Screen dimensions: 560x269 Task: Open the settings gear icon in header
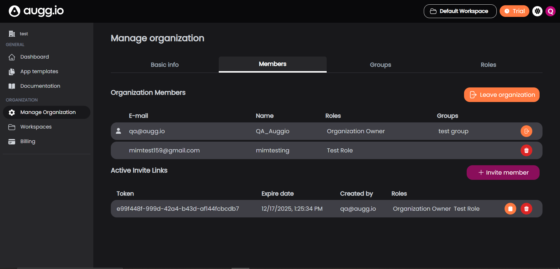[x=537, y=11]
